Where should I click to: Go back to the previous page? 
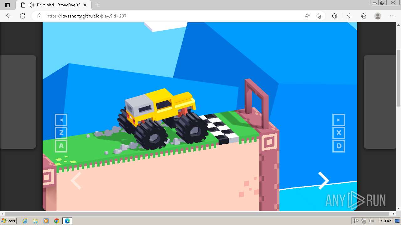click(9, 16)
